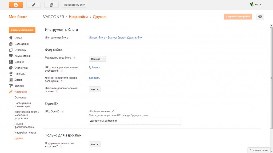Click the Доверенных сайтов нет box
Image resolution: width=273 pixels, height=153 pixels.
[135, 121]
